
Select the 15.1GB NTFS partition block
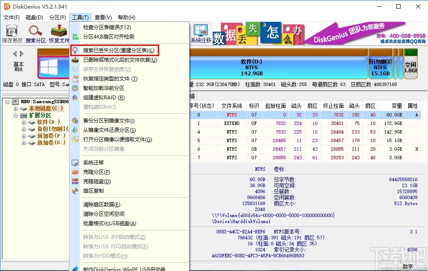pos(380,67)
